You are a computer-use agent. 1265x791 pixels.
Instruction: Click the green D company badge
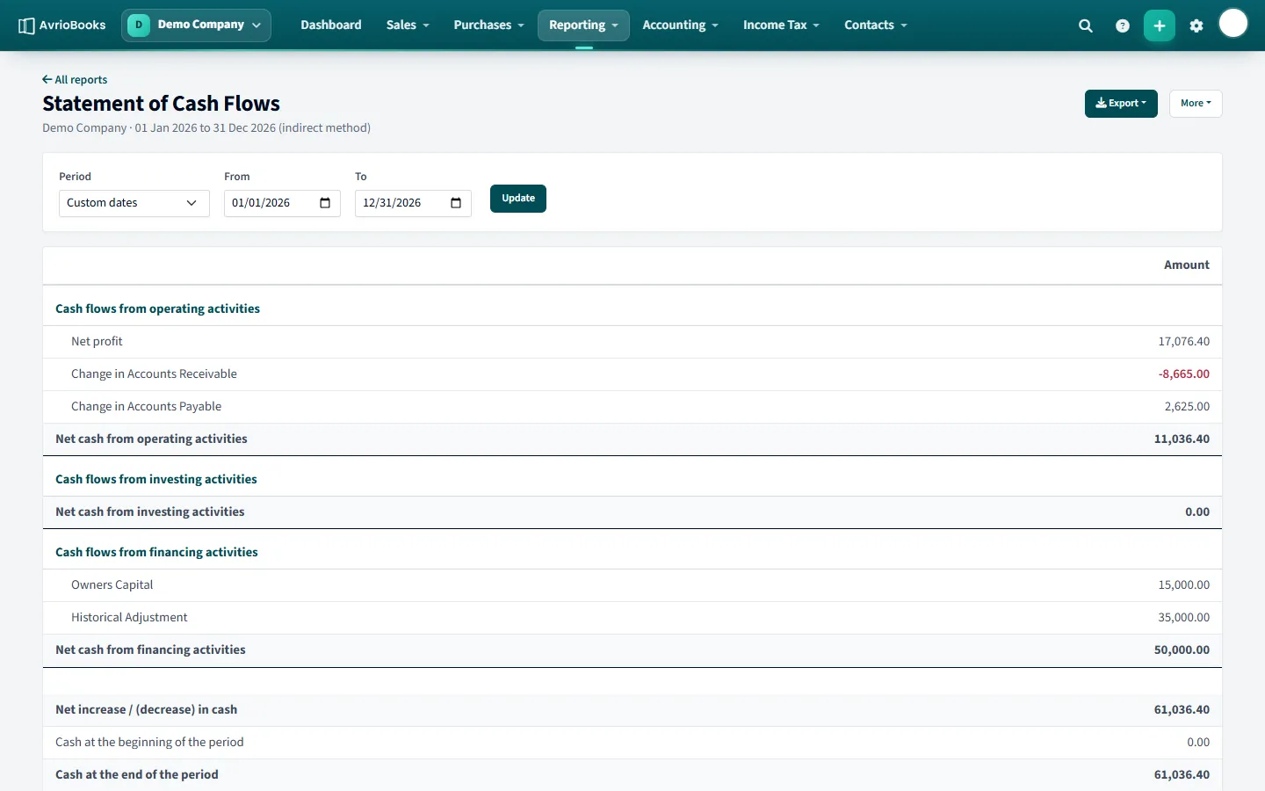(x=139, y=25)
